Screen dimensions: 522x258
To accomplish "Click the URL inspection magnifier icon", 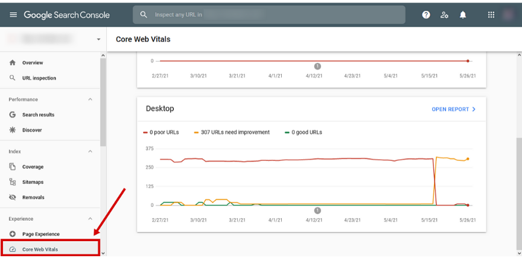I will (x=12, y=78).
